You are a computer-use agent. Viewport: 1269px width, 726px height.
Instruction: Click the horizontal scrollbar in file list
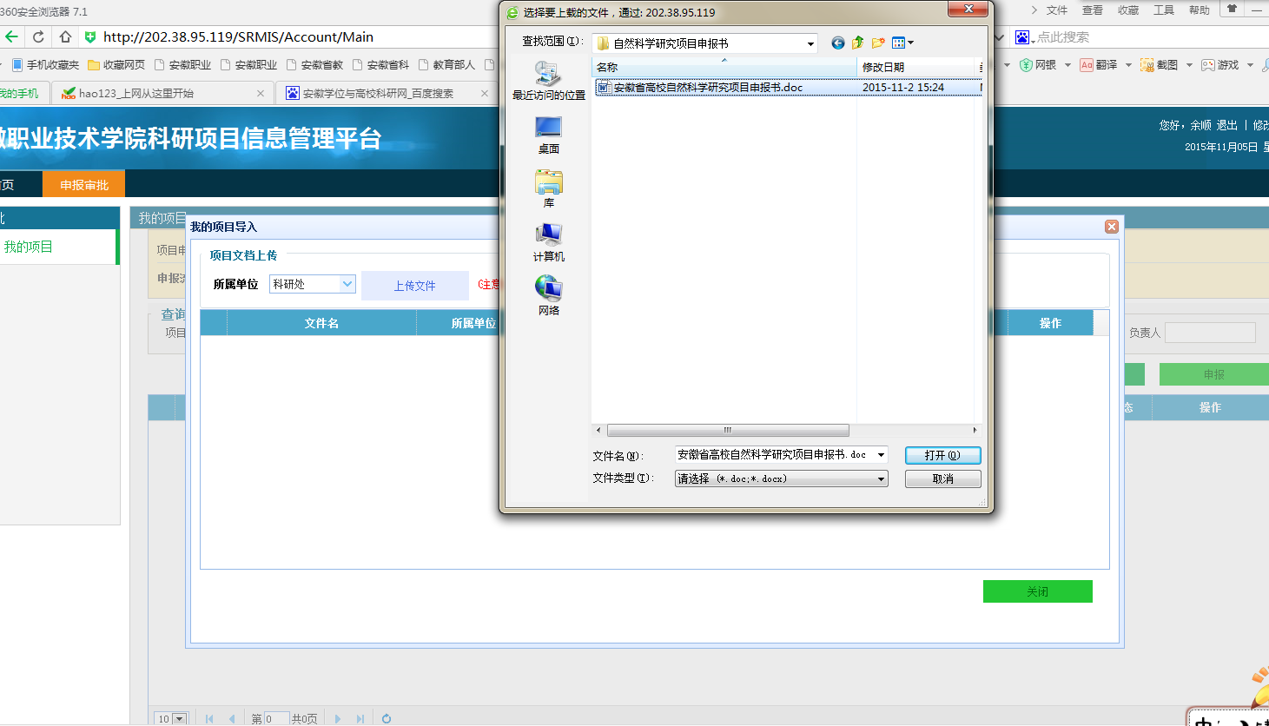(727, 431)
